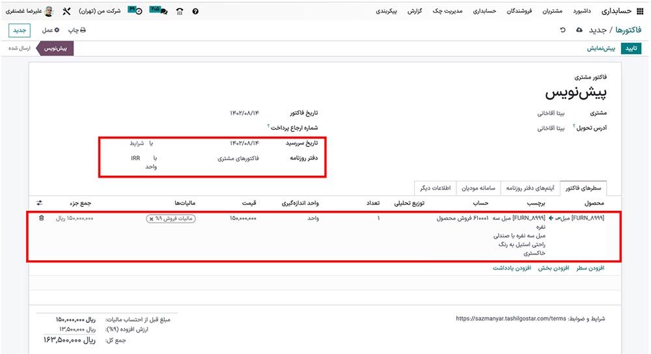Click the پیش‌نمایش preview button
Viewport: 651px width, 354px height.
601,49
